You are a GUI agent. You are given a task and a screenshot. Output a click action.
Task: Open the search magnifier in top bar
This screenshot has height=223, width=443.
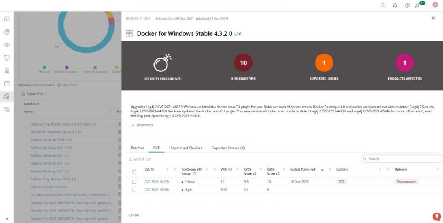pos(382,5)
